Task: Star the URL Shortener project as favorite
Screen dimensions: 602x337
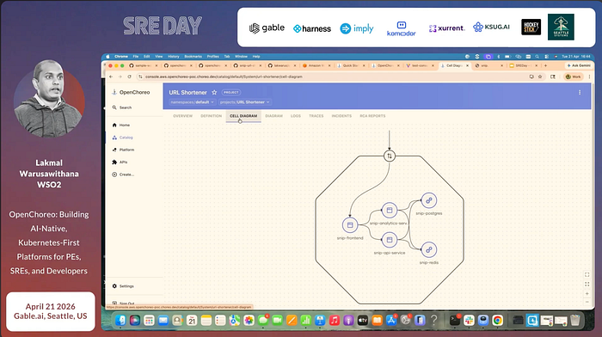Action: point(214,92)
